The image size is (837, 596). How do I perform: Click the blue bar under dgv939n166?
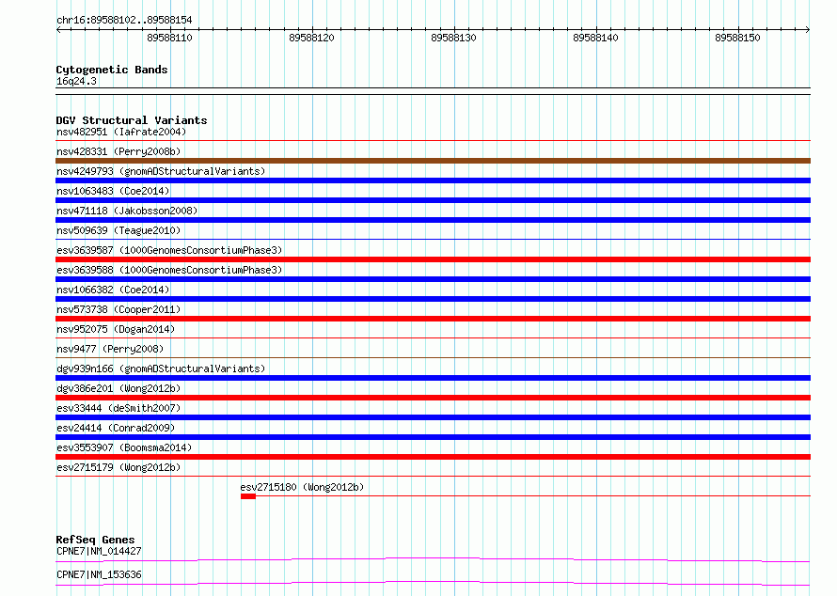[x=433, y=378]
